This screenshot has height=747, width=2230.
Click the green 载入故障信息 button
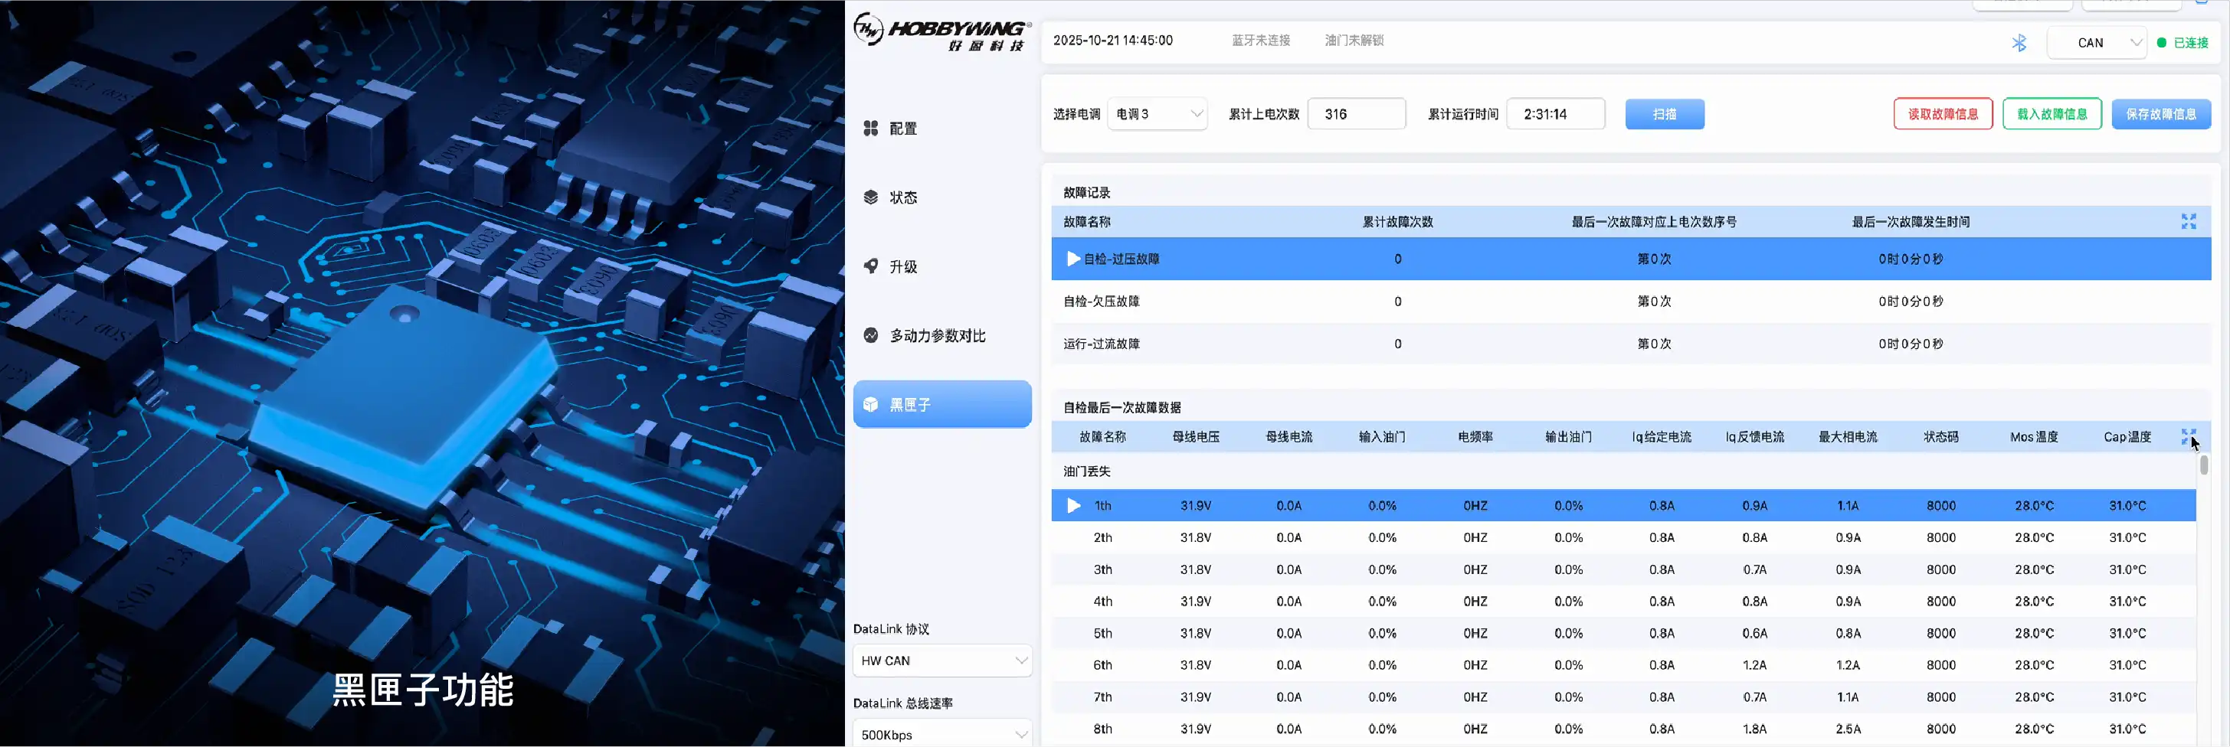[2052, 114]
